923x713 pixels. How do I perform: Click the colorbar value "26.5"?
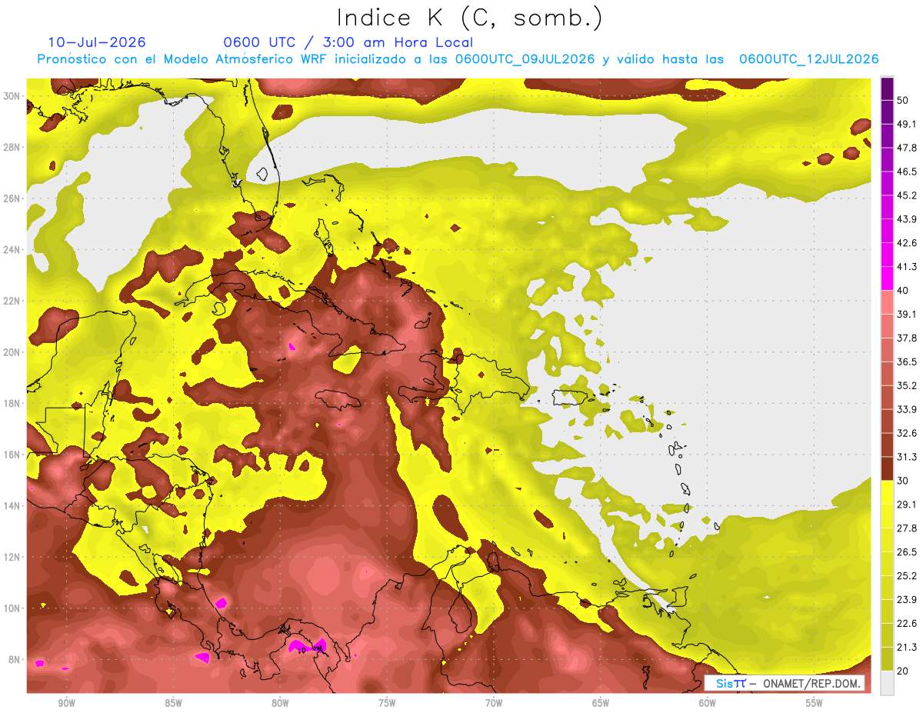[x=908, y=552]
